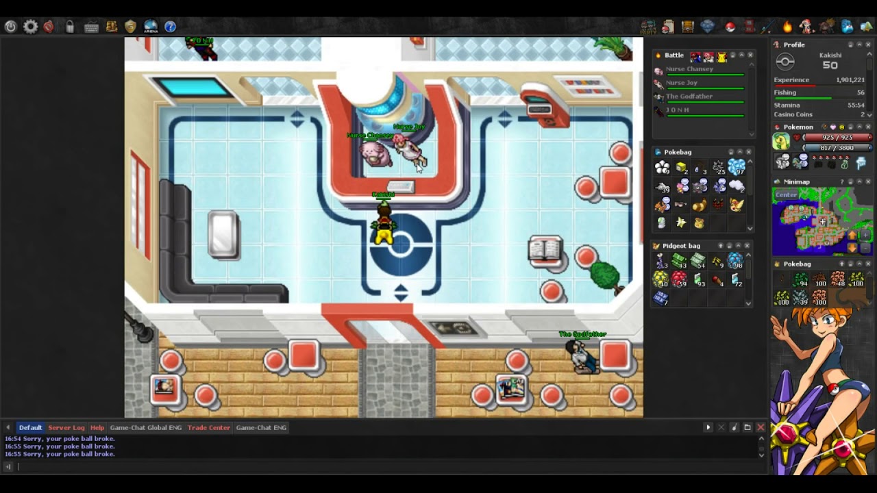Click the Fishing progress bar
Image resolution: width=877 pixels, height=493 pixels.
[819, 98]
